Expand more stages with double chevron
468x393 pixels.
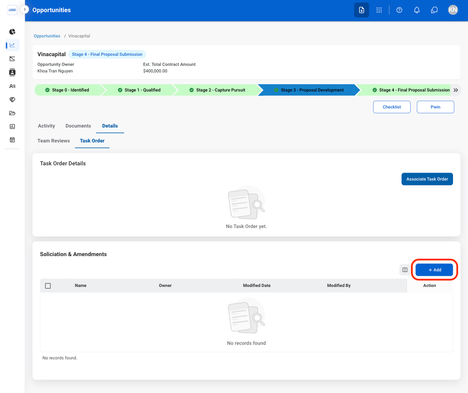tap(456, 90)
